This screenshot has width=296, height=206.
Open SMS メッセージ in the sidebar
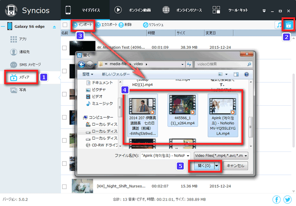[25, 65]
